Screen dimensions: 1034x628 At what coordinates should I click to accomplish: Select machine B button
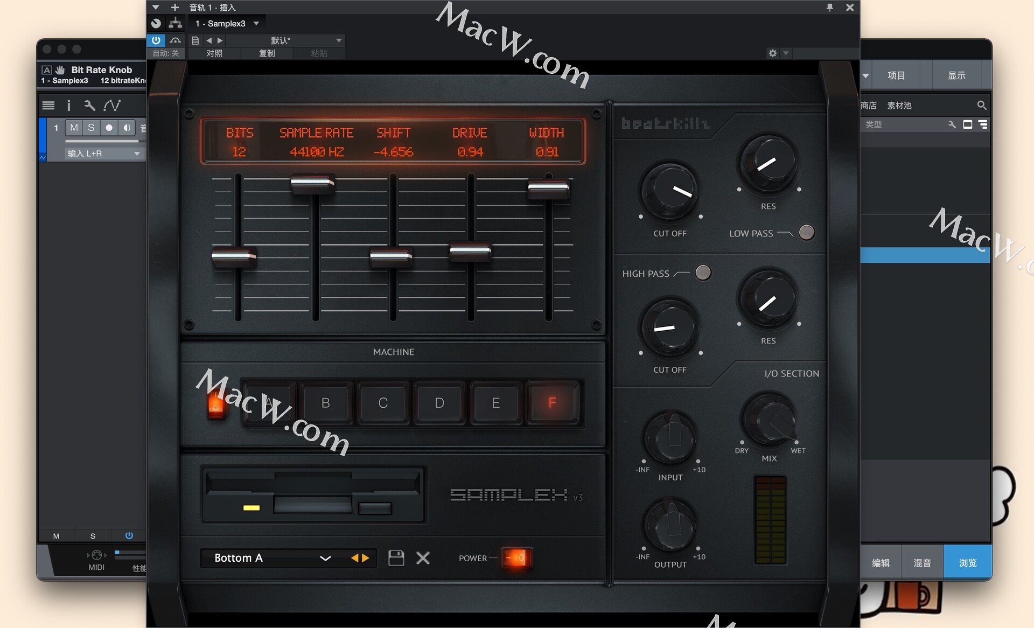(326, 403)
